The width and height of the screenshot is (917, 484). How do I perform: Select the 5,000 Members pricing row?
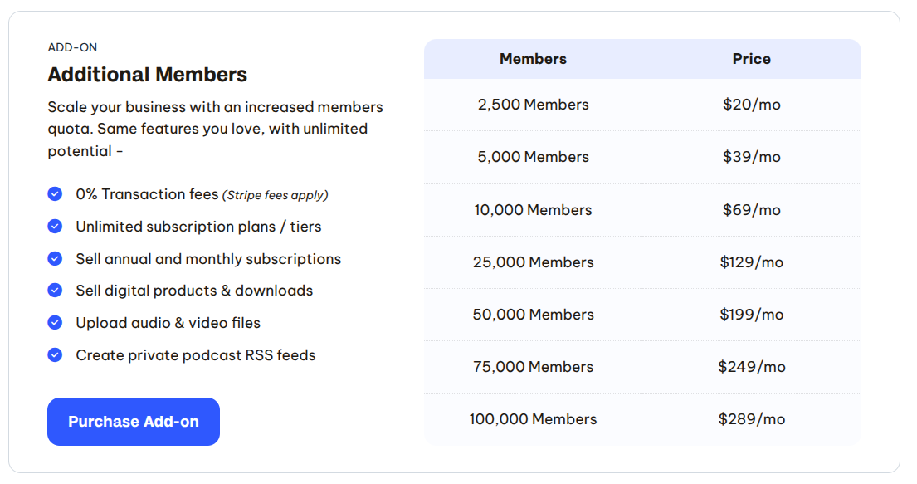point(533,157)
